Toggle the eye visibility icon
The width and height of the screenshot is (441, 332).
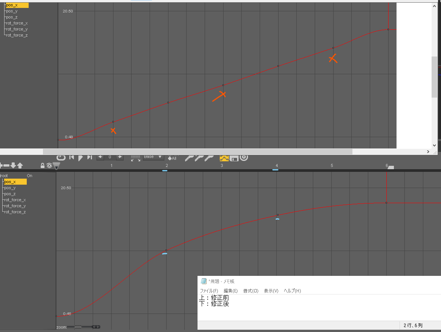tap(49, 165)
